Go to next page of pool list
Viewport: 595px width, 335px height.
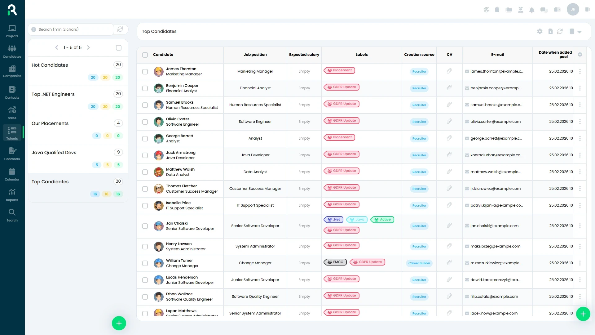pos(88,47)
